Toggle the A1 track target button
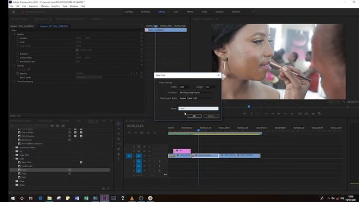 (x=139, y=162)
